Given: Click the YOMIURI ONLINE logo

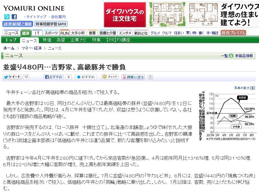Looking at the screenshot, I should click(34, 8).
